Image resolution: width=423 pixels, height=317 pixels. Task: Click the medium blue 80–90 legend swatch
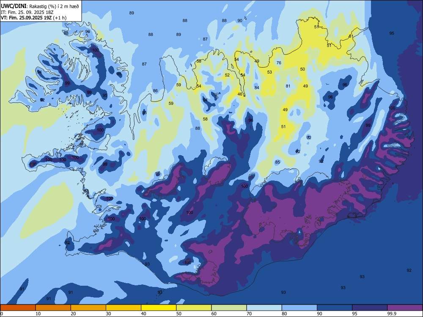pos(299,308)
